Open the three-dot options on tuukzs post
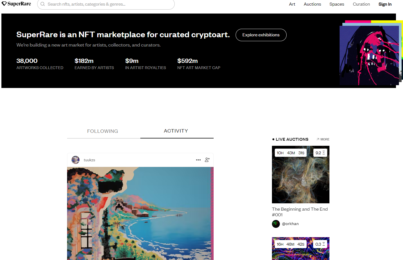 click(x=198, y=160)
